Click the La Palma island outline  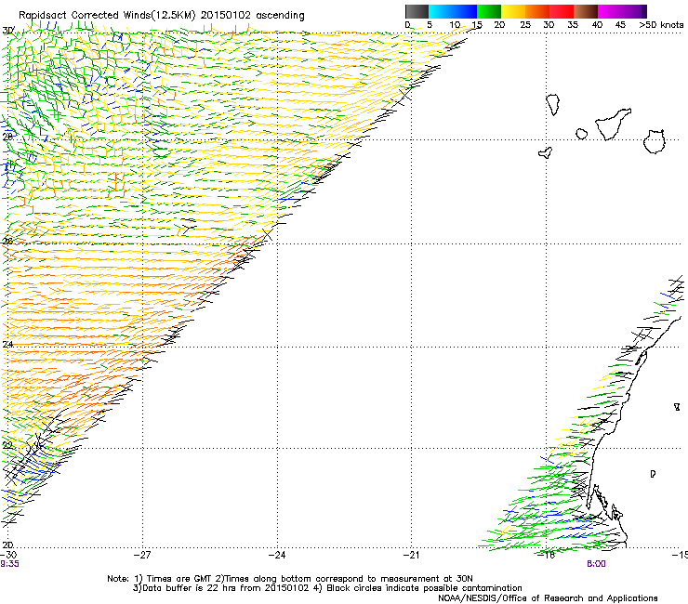pyautogui.click(x=553, y=105)
